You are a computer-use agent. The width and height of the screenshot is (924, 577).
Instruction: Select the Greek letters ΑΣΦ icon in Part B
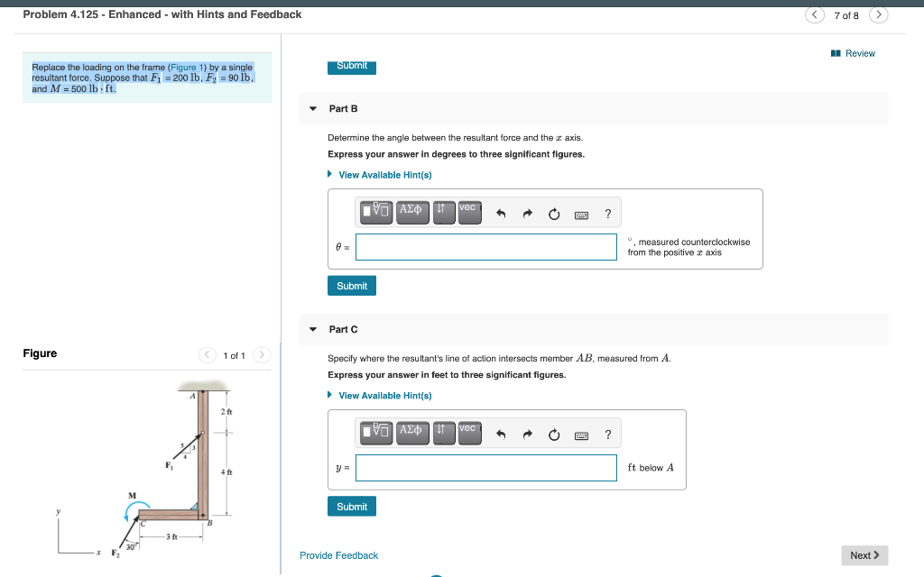coord(411,211)
